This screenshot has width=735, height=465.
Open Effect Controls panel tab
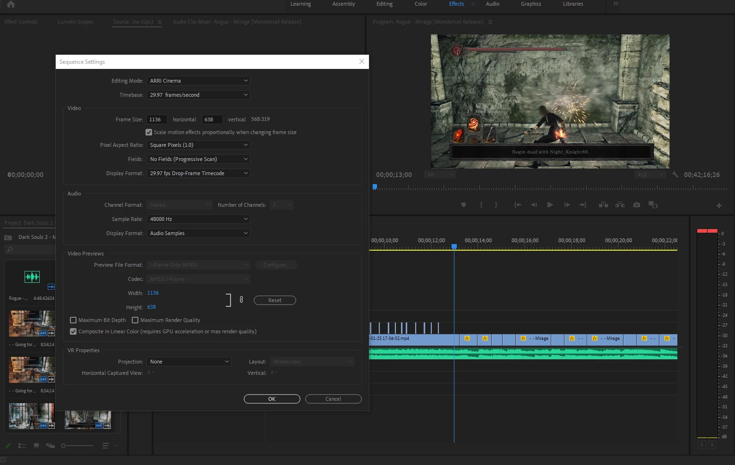coord(21,22)
